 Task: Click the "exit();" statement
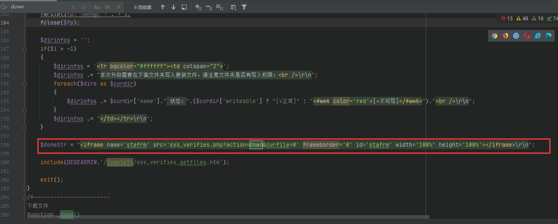point(52,180)
